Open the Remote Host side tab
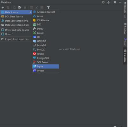The height and width of the screenshot is (127, 128). click(125, 10)
